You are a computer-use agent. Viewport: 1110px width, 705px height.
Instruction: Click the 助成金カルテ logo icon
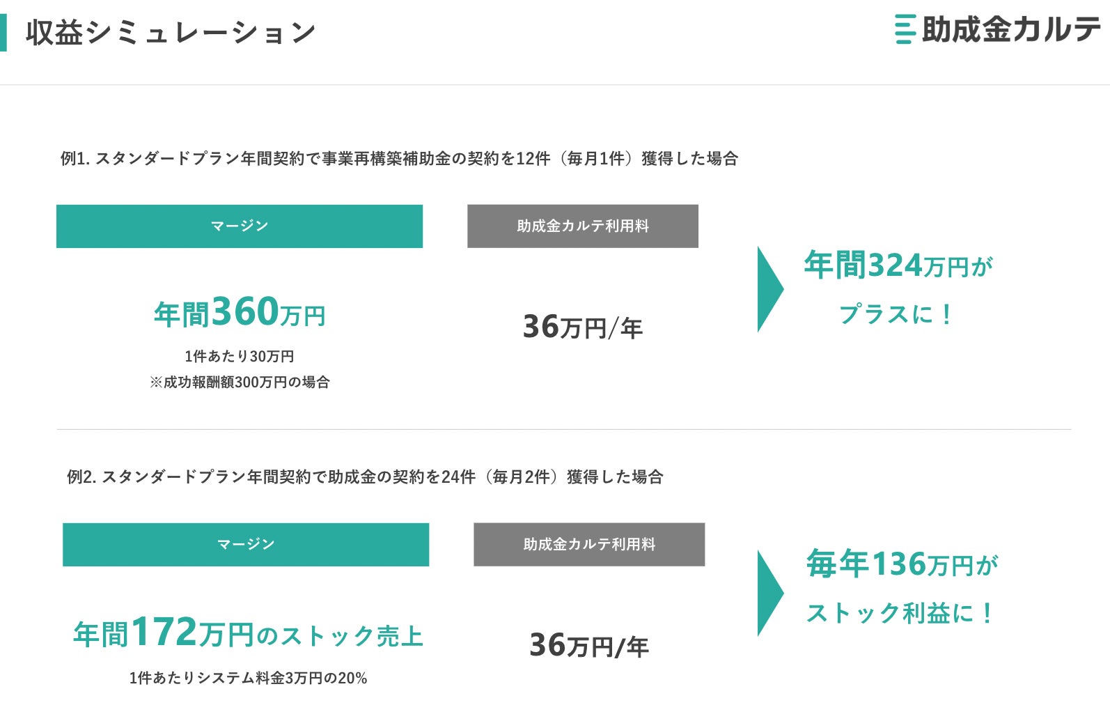click(x=905, y=29)
